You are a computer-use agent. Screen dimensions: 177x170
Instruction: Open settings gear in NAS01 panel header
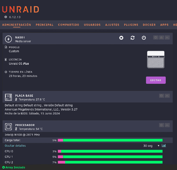(156, 38)
